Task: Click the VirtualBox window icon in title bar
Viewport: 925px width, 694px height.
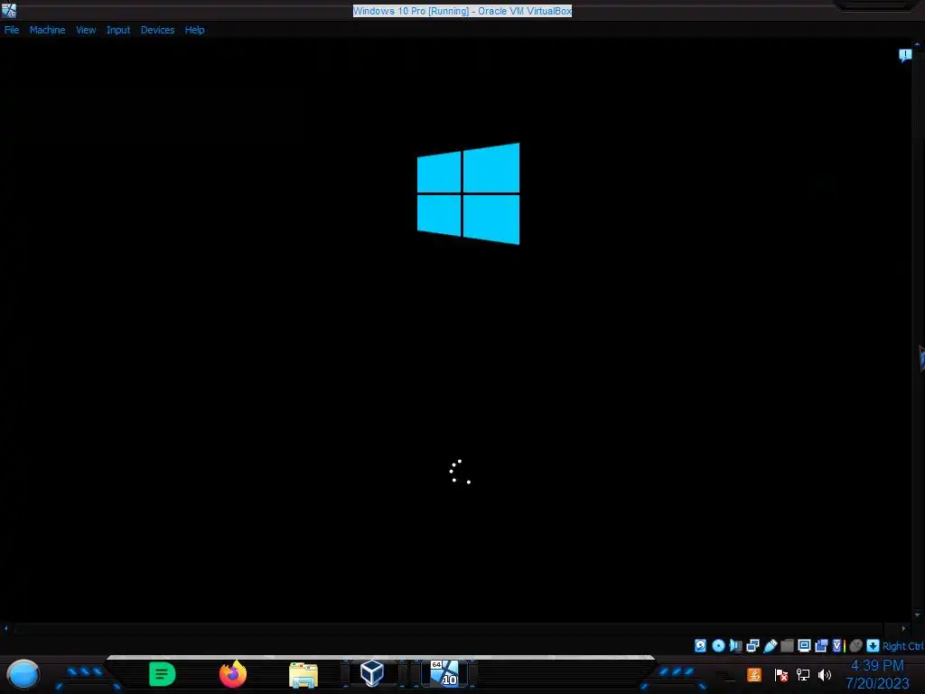Action: point(9,10)
